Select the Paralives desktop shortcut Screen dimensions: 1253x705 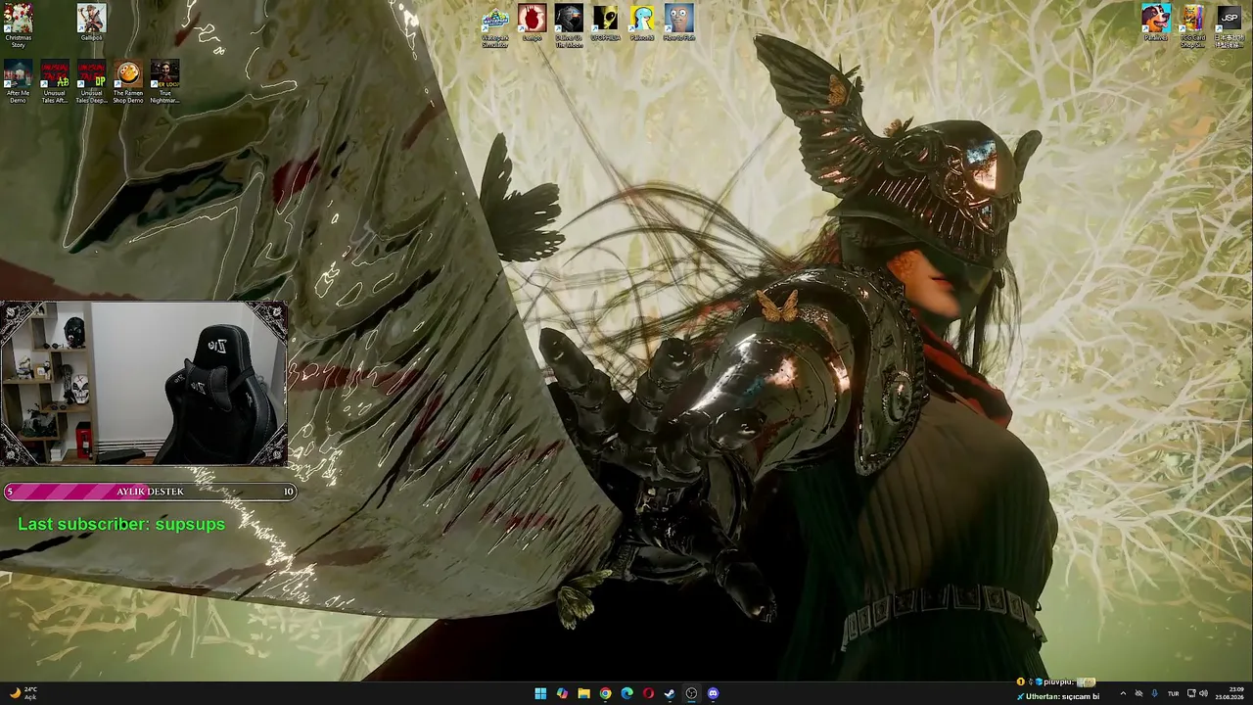click(1156, 23)
